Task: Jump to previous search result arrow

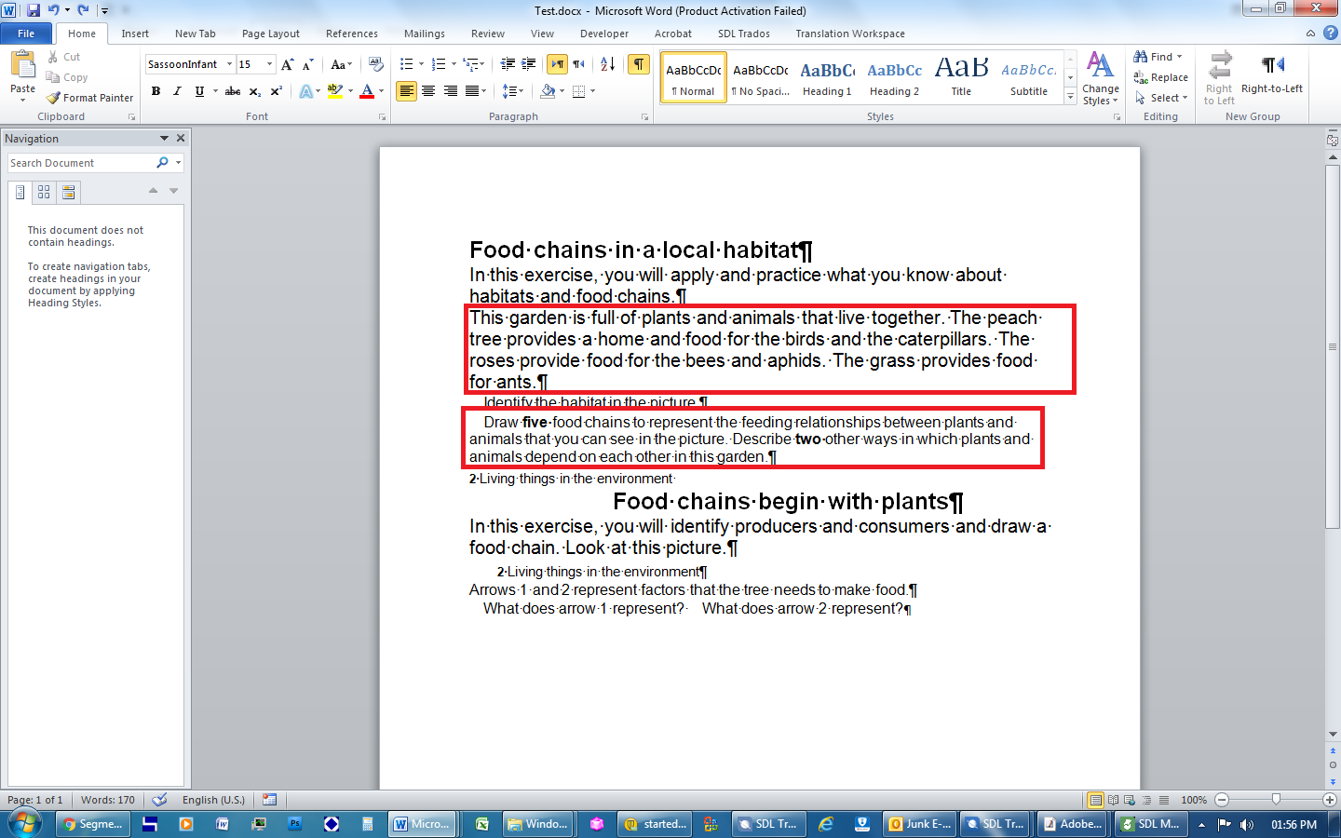Action: 153,191
